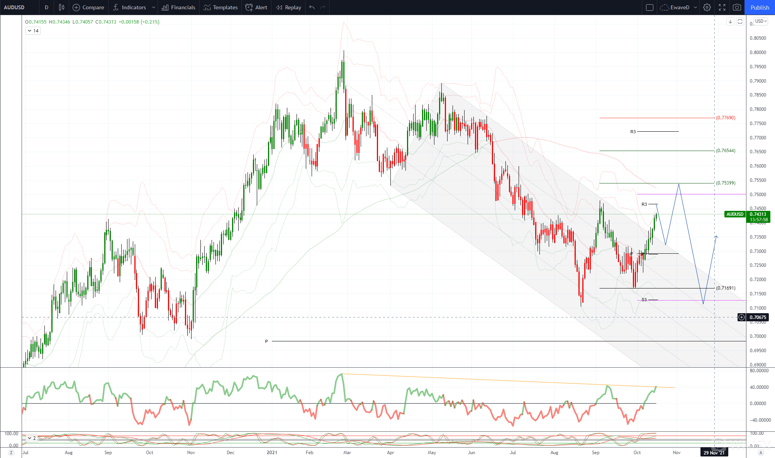The height and width of the screenshot is (458, 775).
Task: Open chart settings gear icon
Action: pos(707,7)
